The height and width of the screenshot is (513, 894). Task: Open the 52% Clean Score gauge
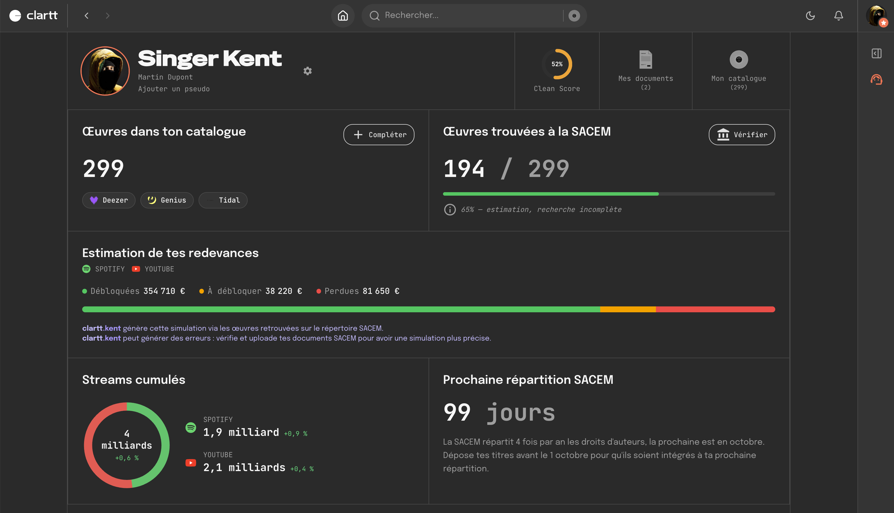[557, 64]
